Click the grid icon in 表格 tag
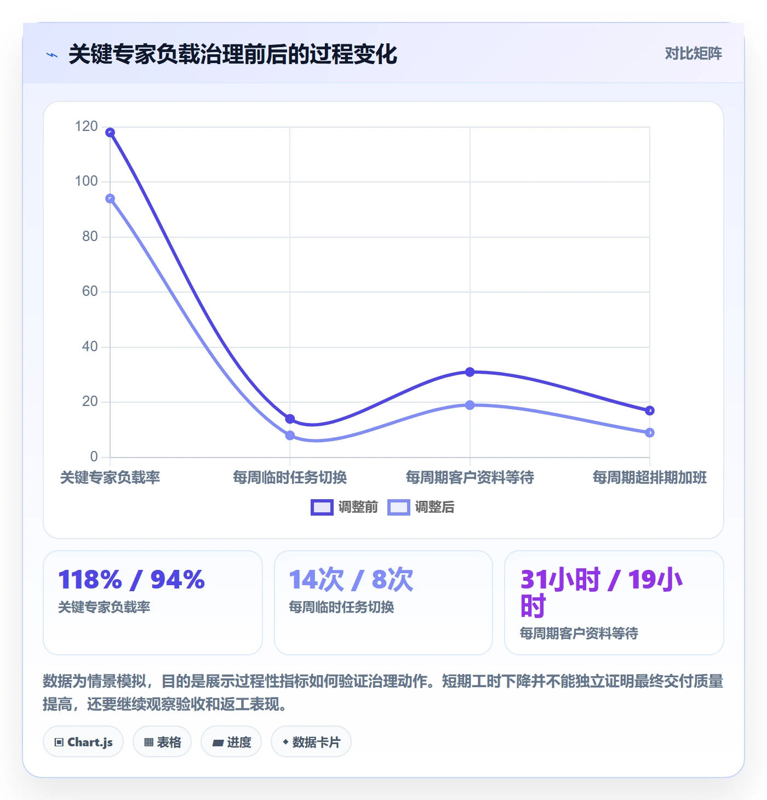This screenshot has height=800, width=767. pos(148,742)
